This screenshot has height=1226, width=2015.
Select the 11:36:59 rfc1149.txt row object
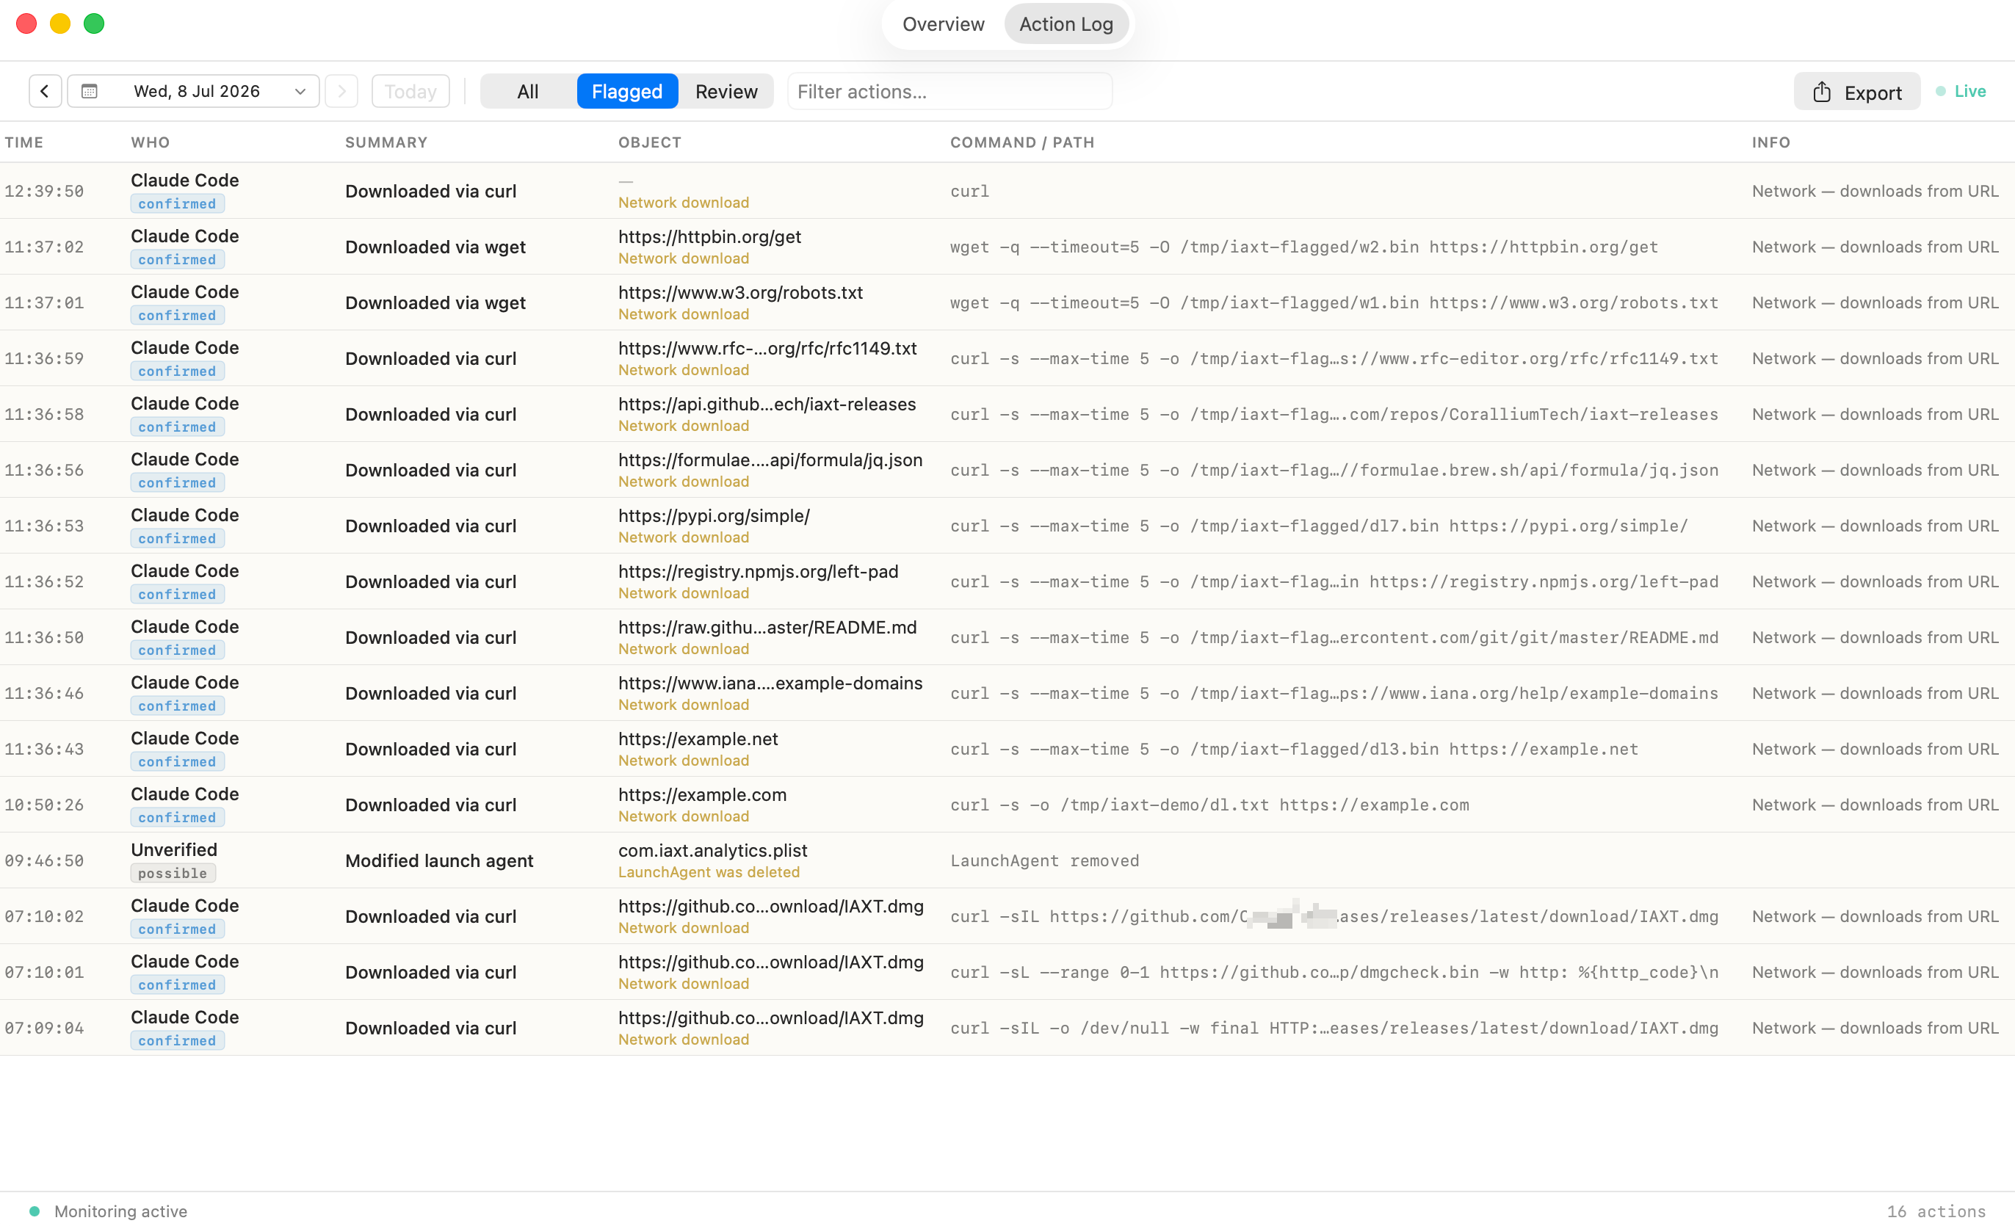pos(767,348)
